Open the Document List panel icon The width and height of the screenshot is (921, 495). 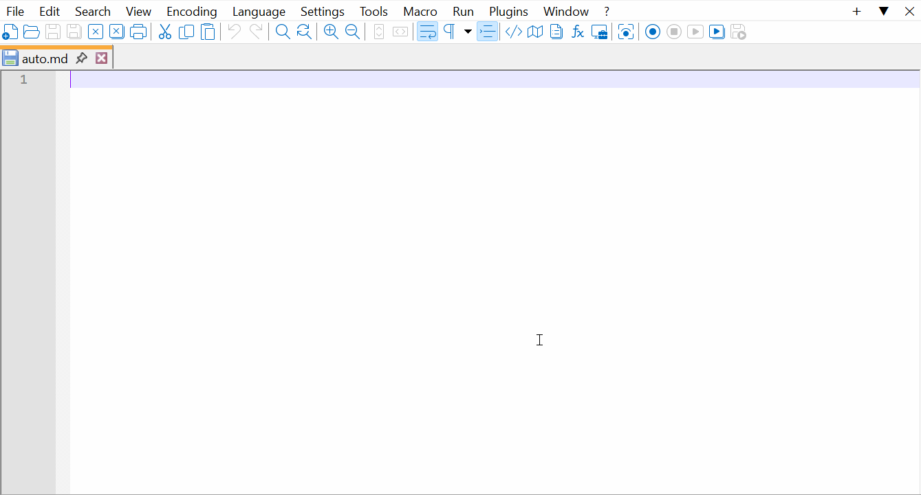pyautogui.click(x=556, y=32)
